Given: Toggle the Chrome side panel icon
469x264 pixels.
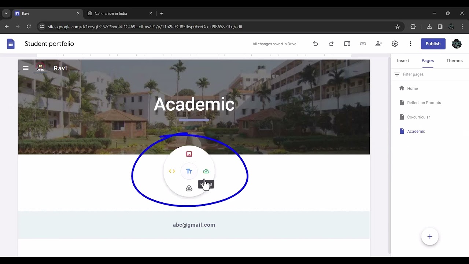Looking at the screenshot, I should (440, 27).
